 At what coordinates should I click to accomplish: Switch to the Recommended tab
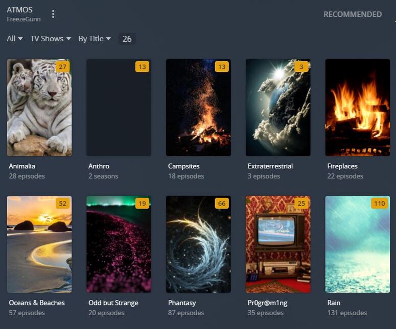coord(353,14)
